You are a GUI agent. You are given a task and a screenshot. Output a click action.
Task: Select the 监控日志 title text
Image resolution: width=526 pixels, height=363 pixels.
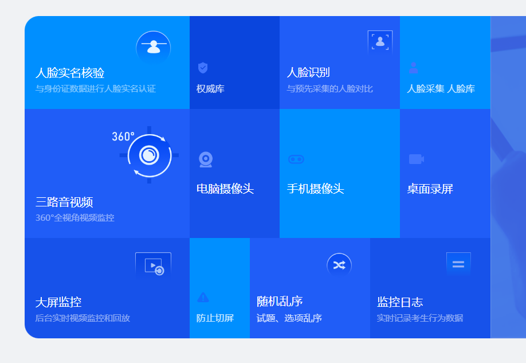coord(400,302)
